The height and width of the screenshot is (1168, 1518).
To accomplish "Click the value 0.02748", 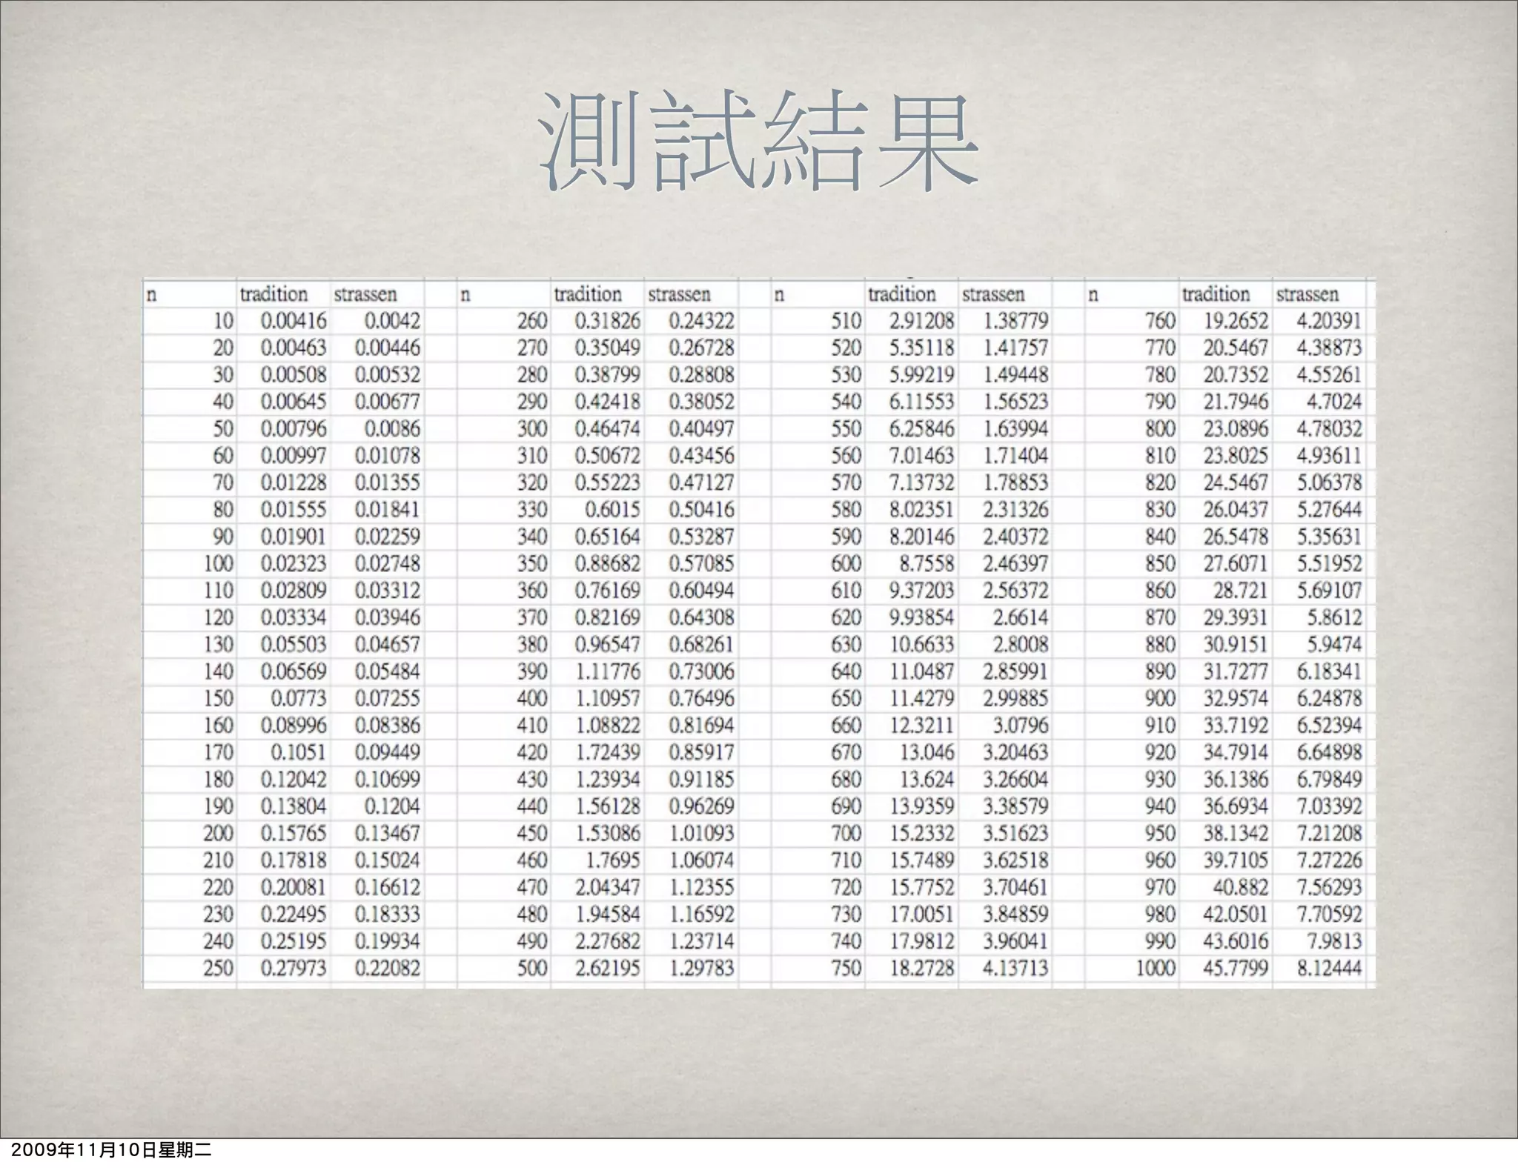I will point(387,564).
